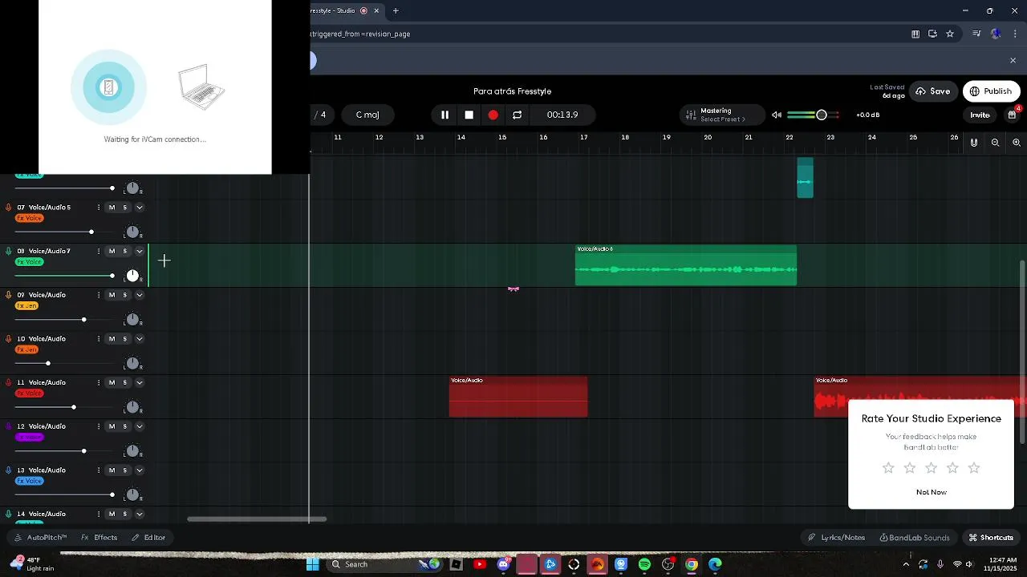The width and height of the screenshot is (1027, 577).
Task: Open the C maj key selector
Action: 367,115
